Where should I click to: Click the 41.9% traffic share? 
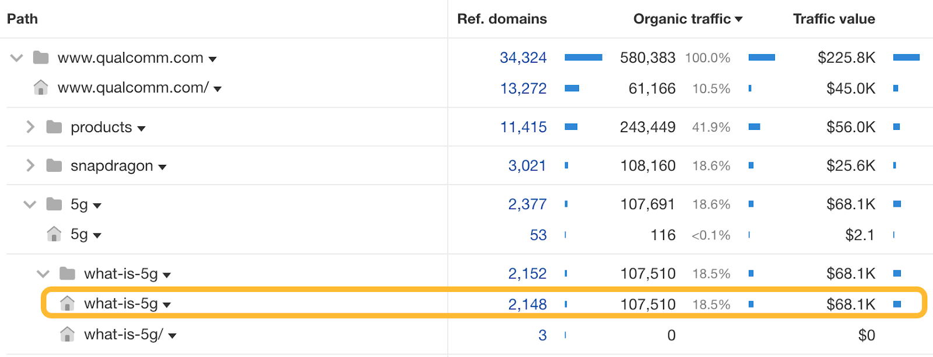point(711,128)
